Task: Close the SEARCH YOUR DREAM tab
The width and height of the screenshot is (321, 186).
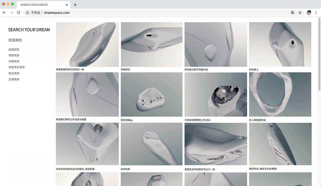Action: pos(67,5)
